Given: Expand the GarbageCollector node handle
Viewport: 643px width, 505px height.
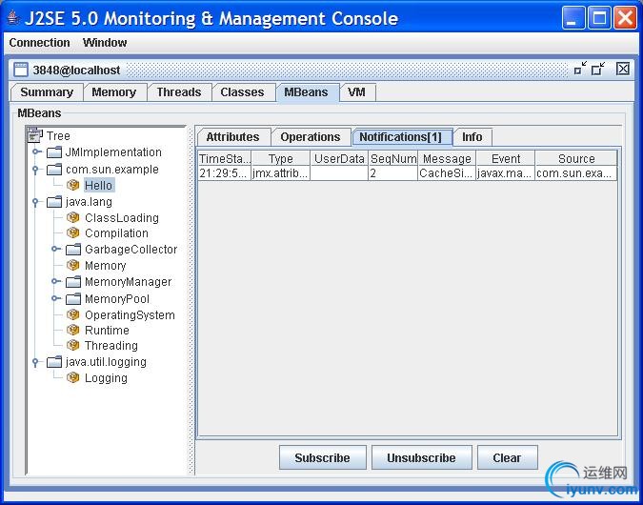Looking at the screenshot, I should tap(56, 249).
